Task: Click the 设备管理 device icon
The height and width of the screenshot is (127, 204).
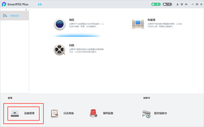Action: tap(15, 114)
